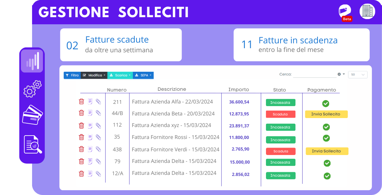Screen dimensions: 382x195
Task: Toggle the payment check for Fornitore Rossi invoice
Action: 326,138
